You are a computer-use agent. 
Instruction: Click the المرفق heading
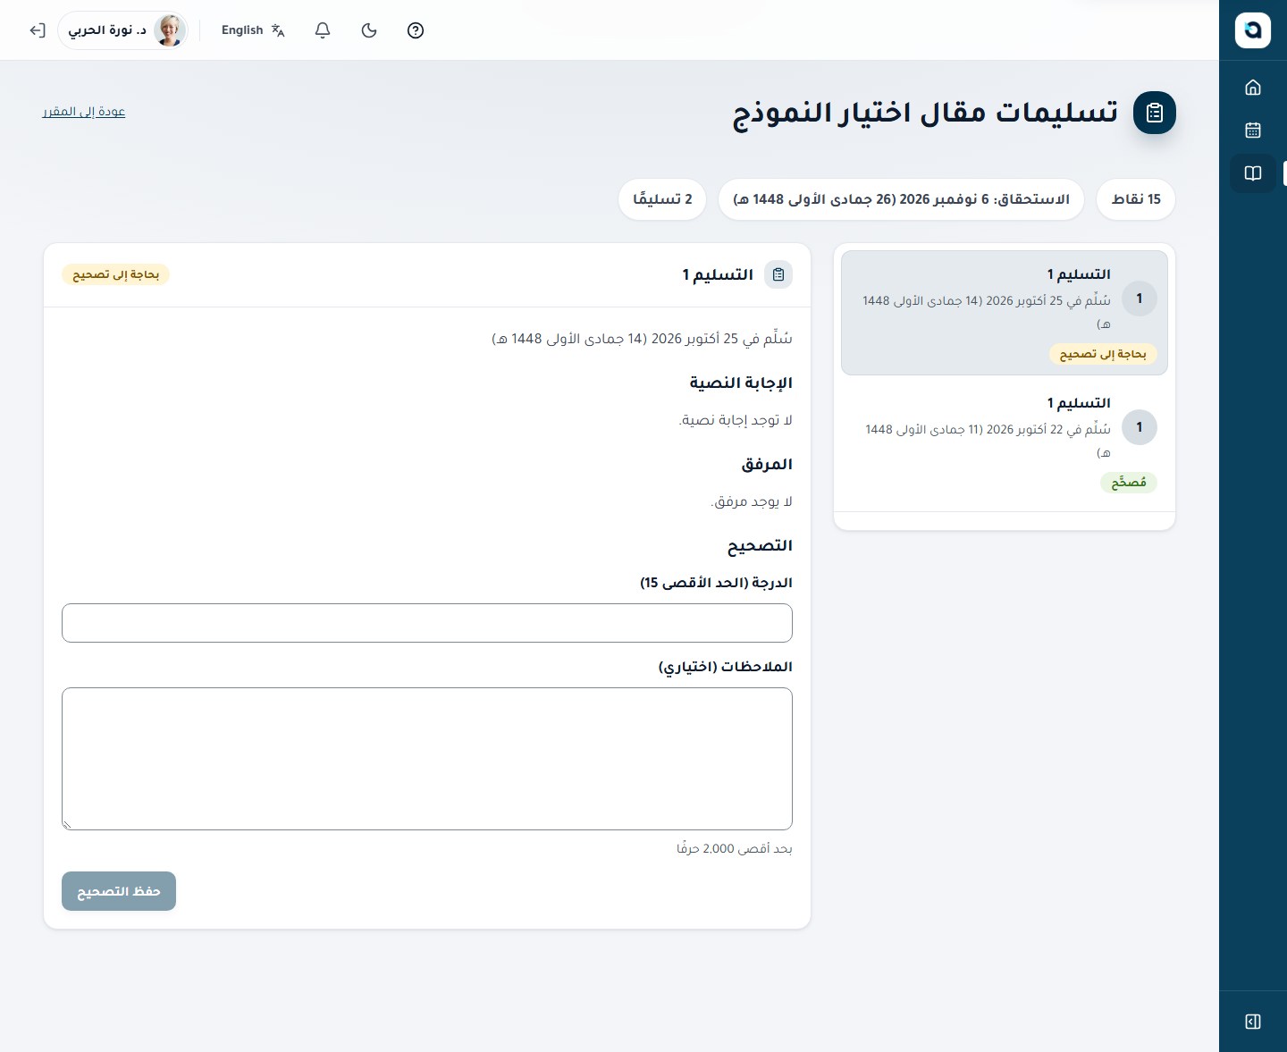767,464
